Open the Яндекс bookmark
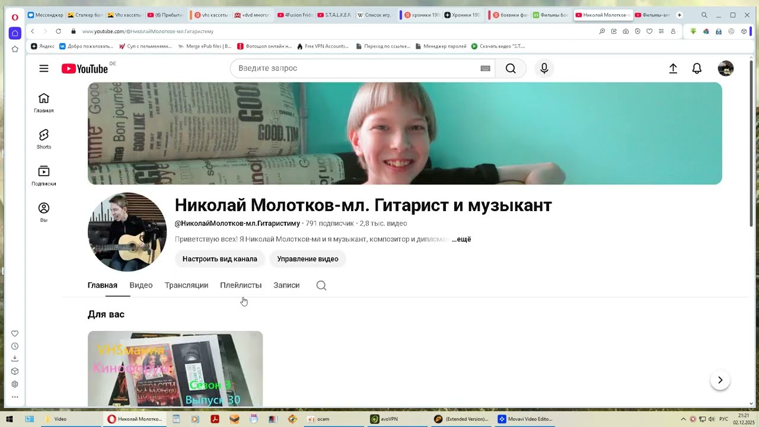The width and height of the screenshot is (759, 427). pos(43,46)
